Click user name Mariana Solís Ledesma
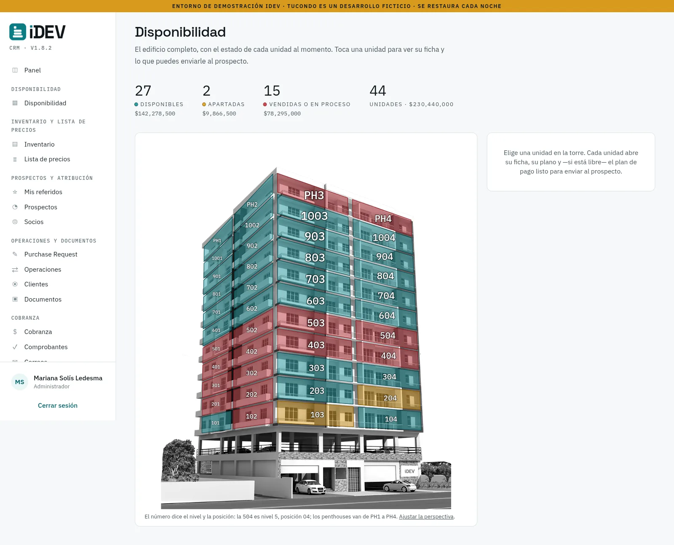Viewport: 674px width, 545px height. pos(68,378)
